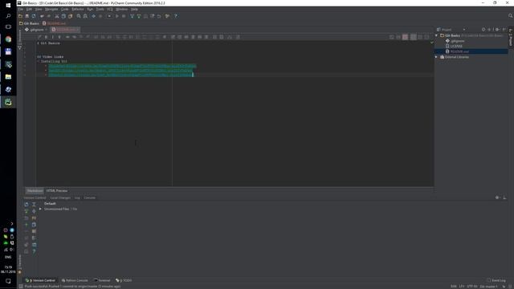Click the Revert toolbar icon
514x289 pixels.
(159, 16)
